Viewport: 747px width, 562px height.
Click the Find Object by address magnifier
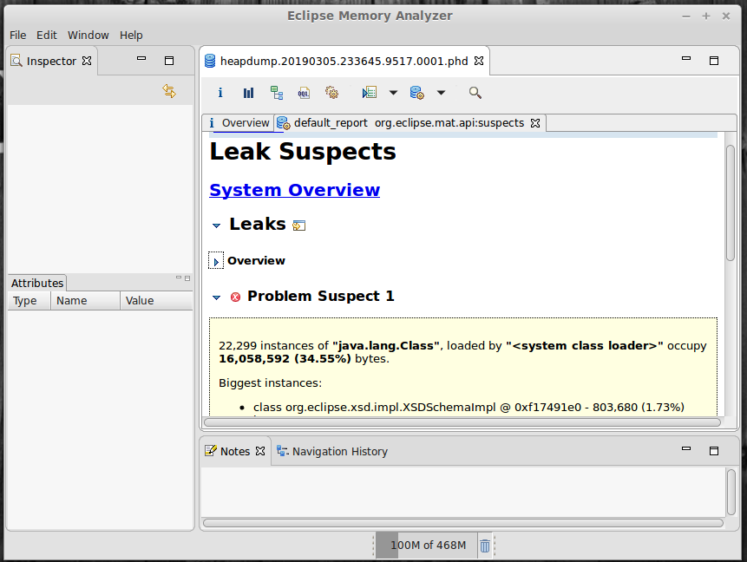[x=475, y=93]
